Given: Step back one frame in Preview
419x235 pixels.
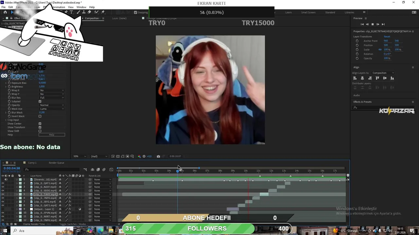Looking at the screenshot, I should [367, 24].
